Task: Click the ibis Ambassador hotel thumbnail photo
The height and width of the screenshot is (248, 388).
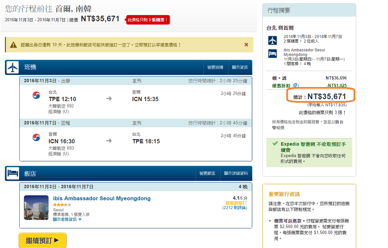Action: [36, 208]
